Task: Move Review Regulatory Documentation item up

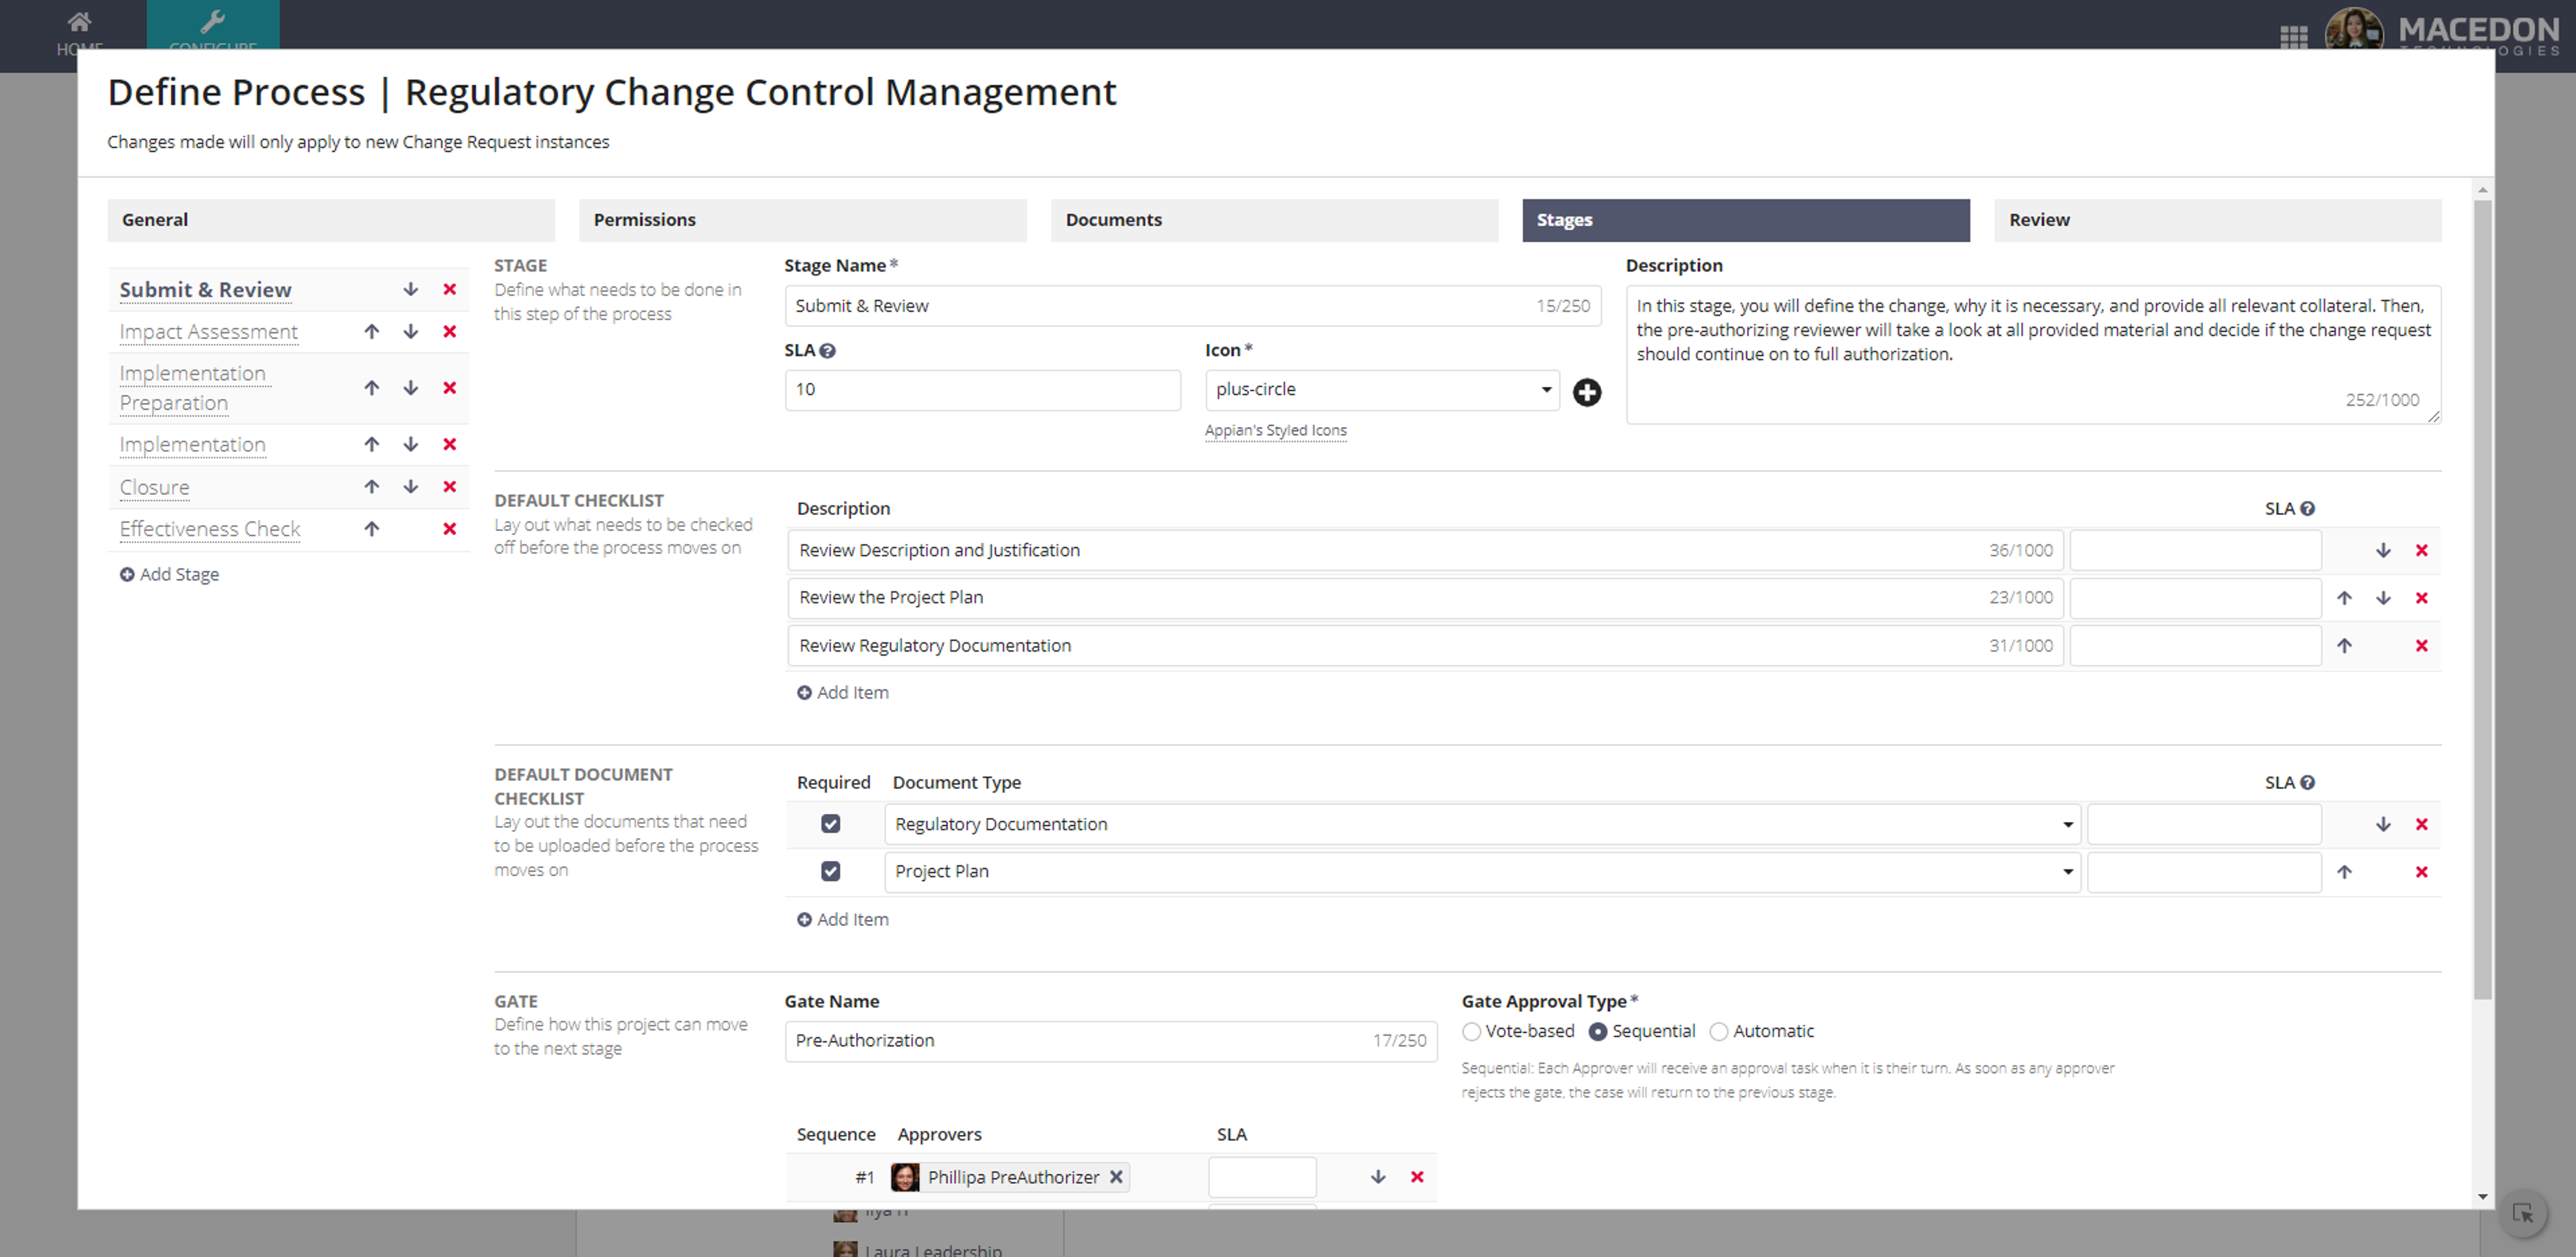Action: click(x=2344, y=646)
